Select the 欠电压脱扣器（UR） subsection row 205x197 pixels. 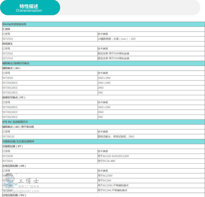(x=104, y=166)
